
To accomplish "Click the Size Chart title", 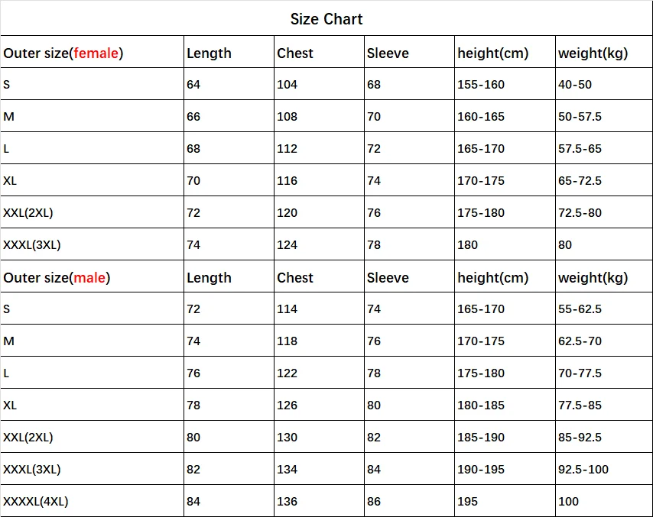I will 326,19.
